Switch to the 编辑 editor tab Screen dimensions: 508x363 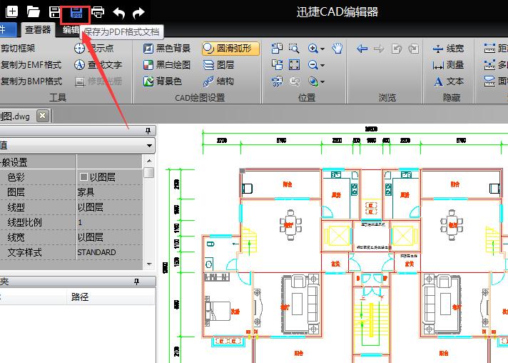[71, 30]
